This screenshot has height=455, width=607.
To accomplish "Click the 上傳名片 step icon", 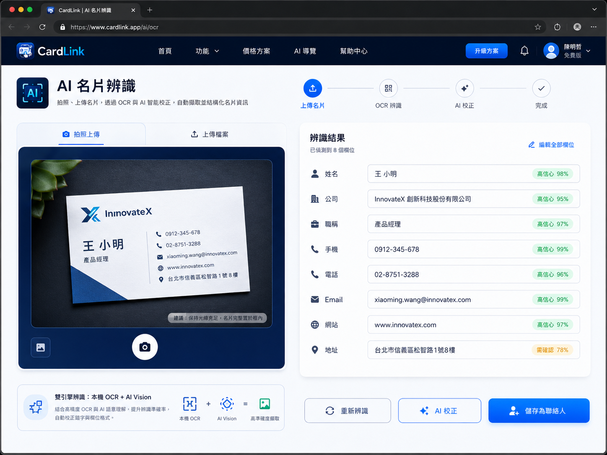I will coord(313,88).
